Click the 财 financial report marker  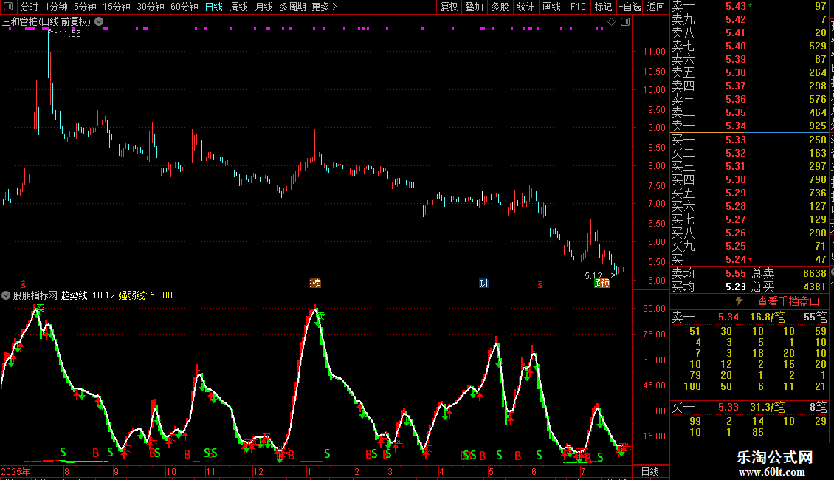[x=483, y=284]
